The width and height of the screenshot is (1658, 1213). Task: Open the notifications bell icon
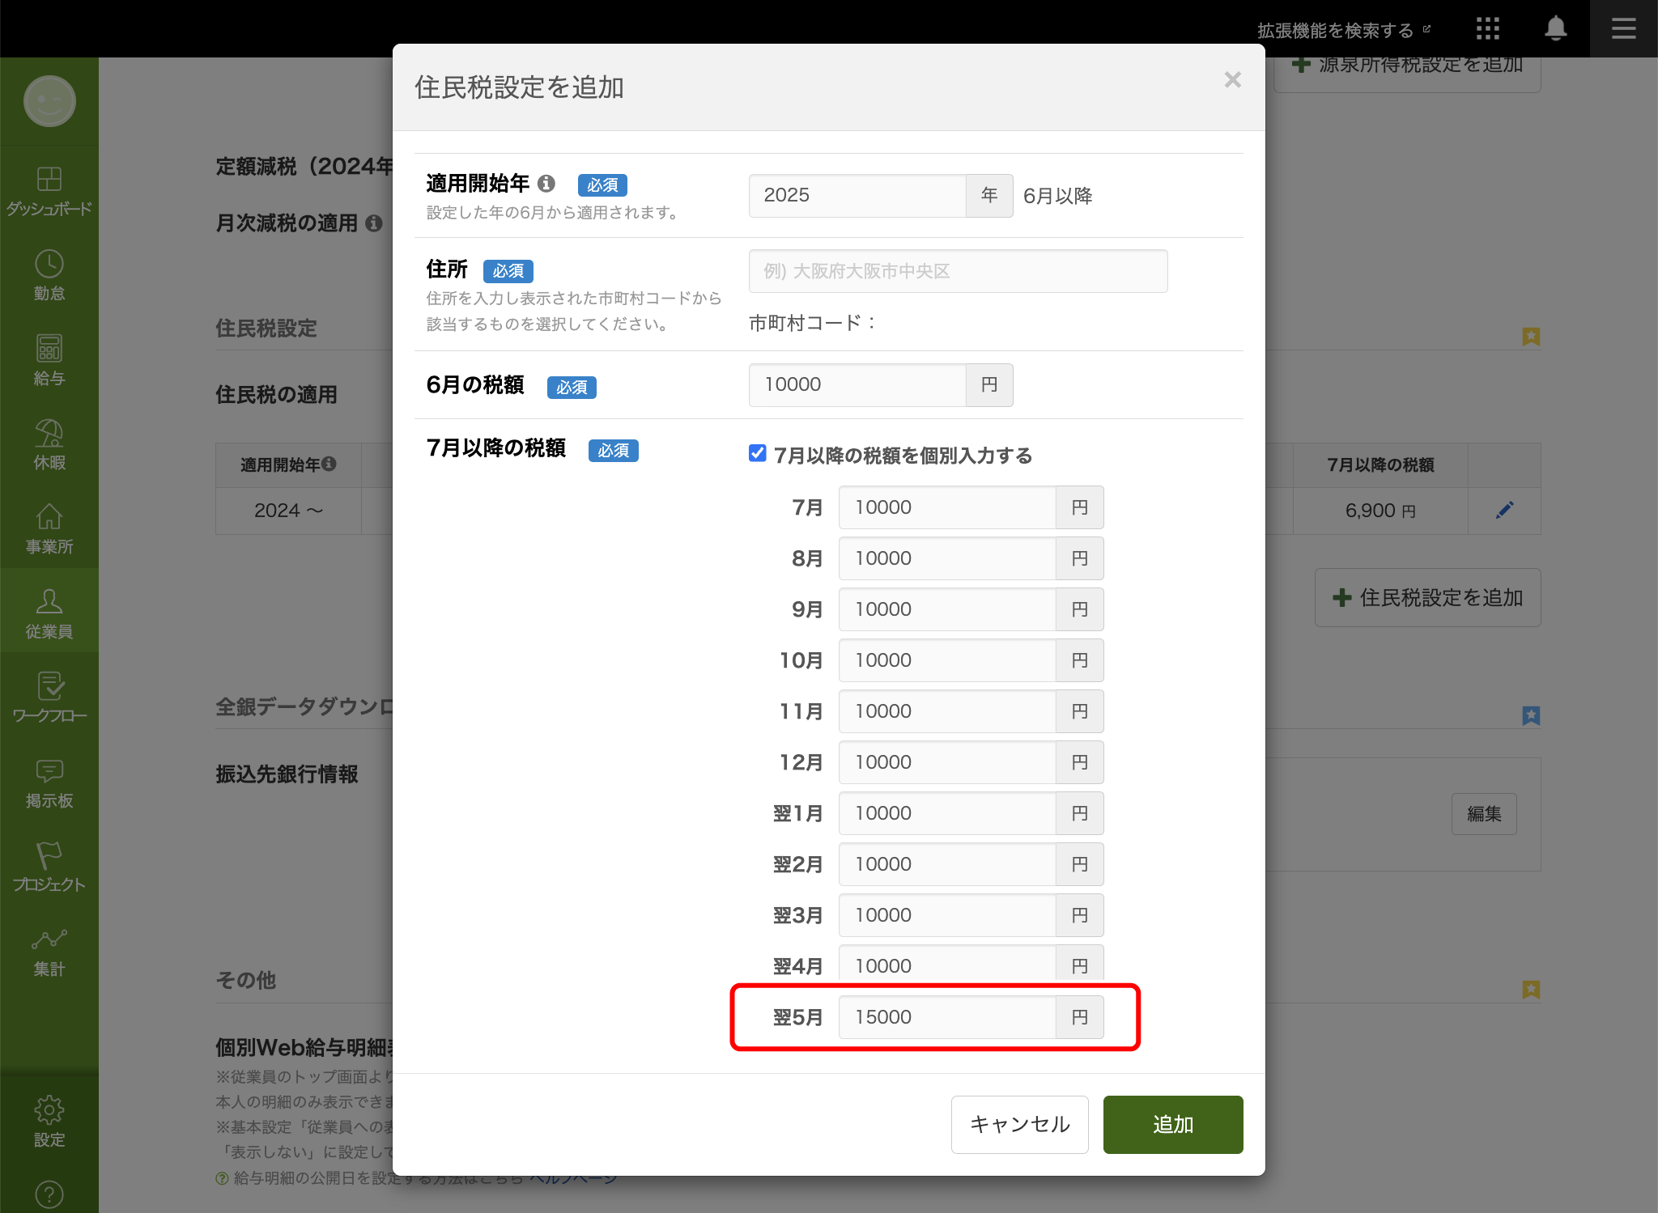pyautogui.click(x=1555, y=29)
